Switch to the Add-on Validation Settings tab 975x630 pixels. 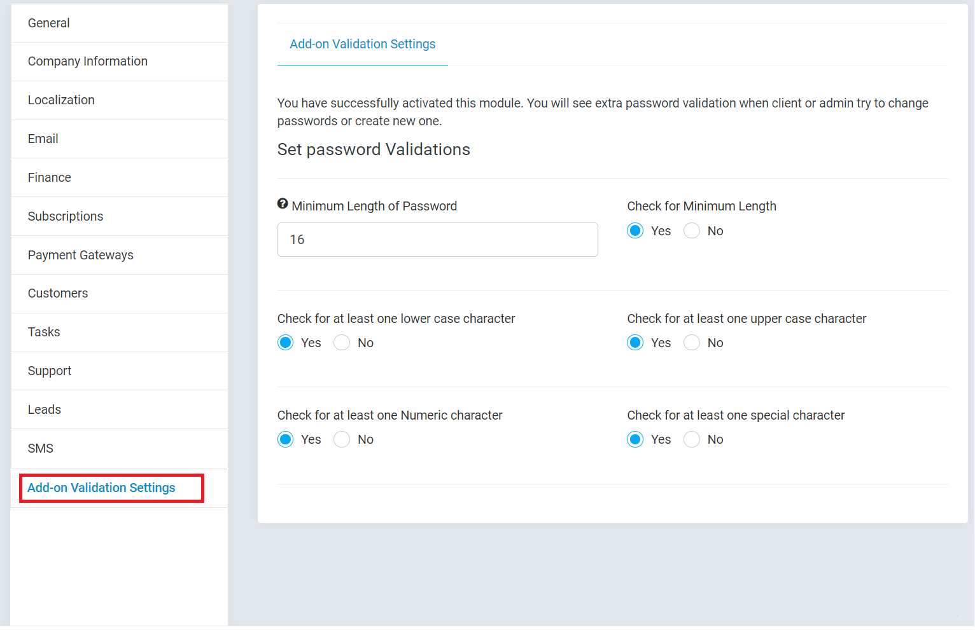[x=362, y=44]
